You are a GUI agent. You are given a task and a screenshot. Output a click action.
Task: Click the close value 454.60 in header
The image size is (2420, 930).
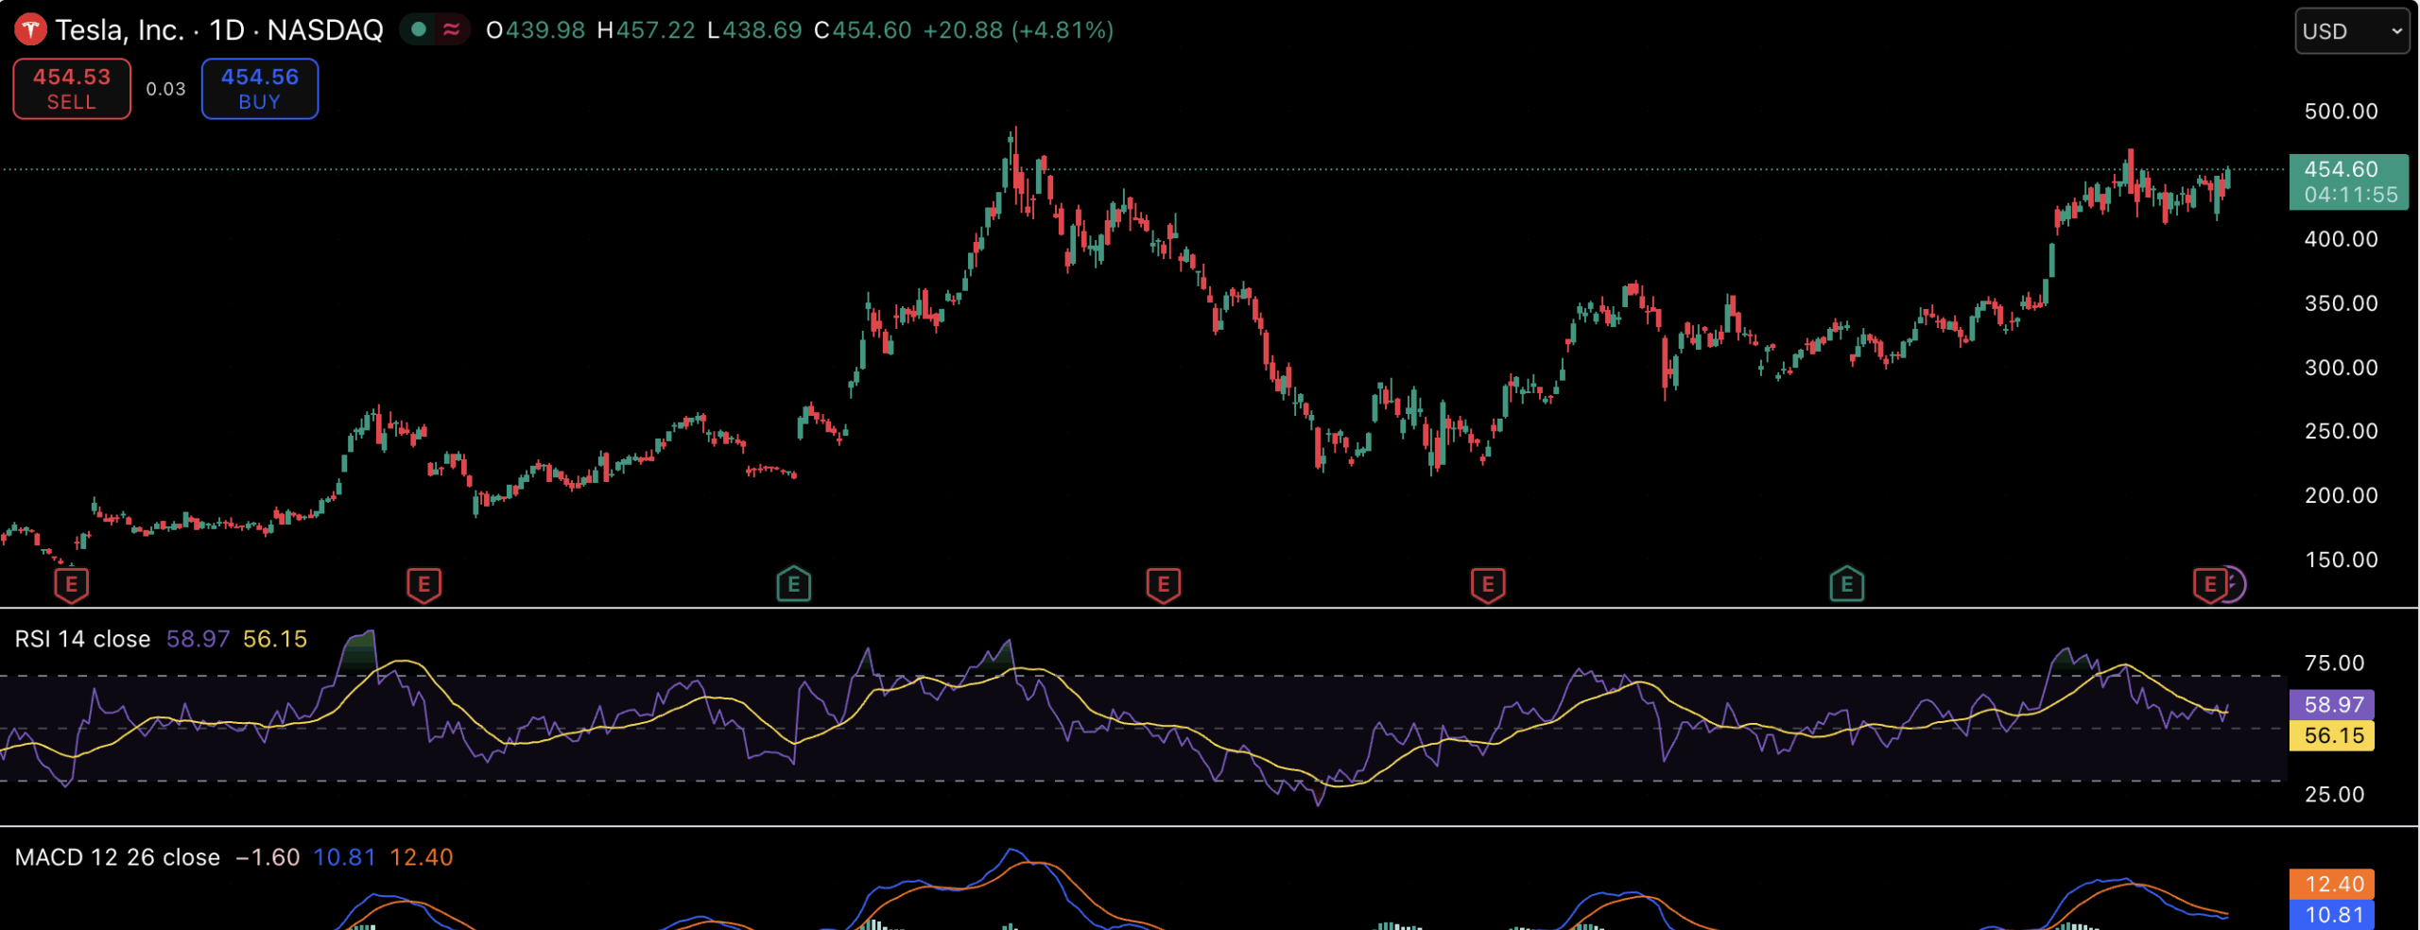pos(872,30)
